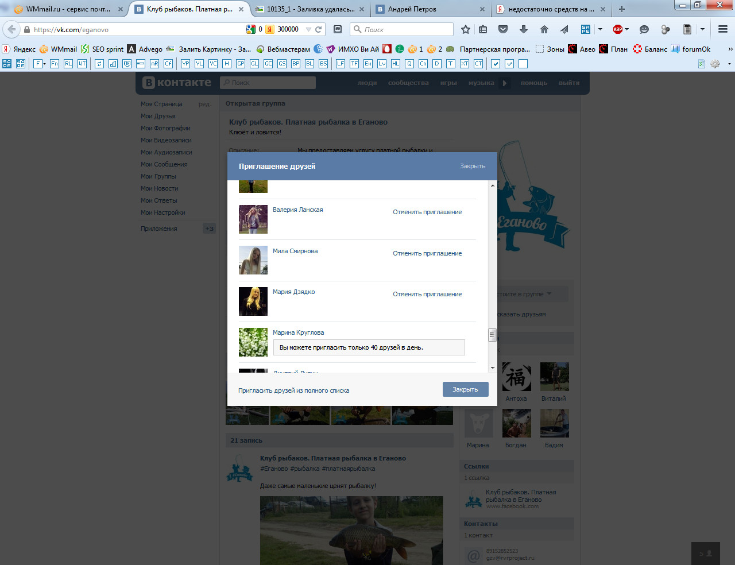
Task: Show the bookmarks list icon
Action: (483, 29)
